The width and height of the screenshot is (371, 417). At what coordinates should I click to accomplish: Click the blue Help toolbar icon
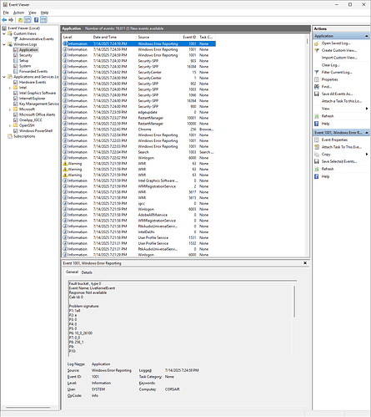pos(36,20)
